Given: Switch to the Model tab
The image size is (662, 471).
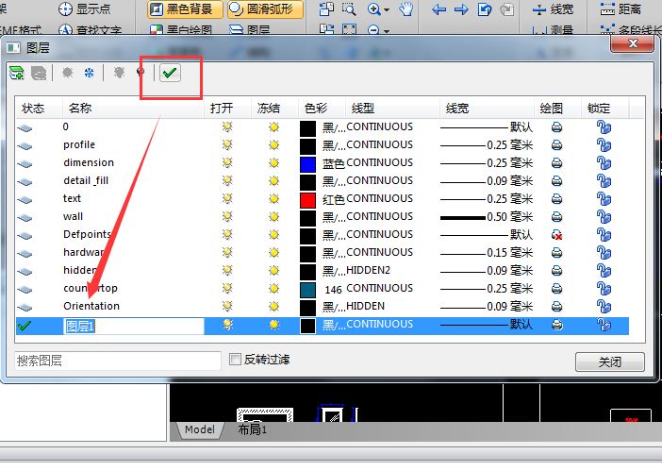Looking at the screenshot, I should click(x=200, y=429).
